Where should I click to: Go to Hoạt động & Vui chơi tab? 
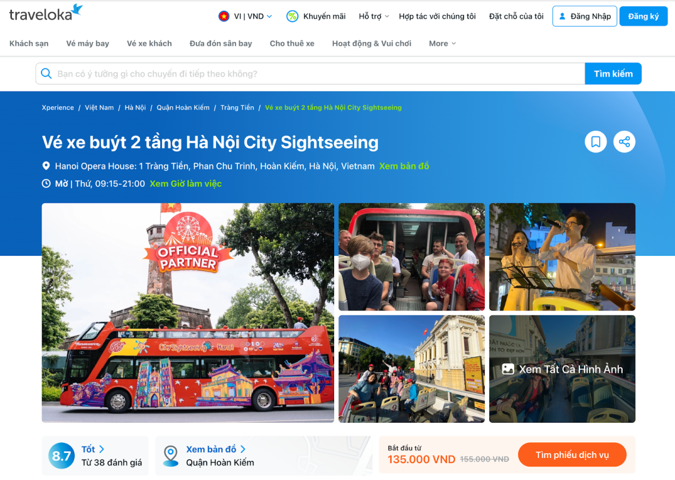pos(371,43)
